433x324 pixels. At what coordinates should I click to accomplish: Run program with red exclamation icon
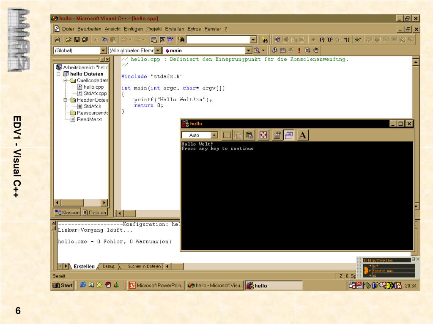[299, 50]
